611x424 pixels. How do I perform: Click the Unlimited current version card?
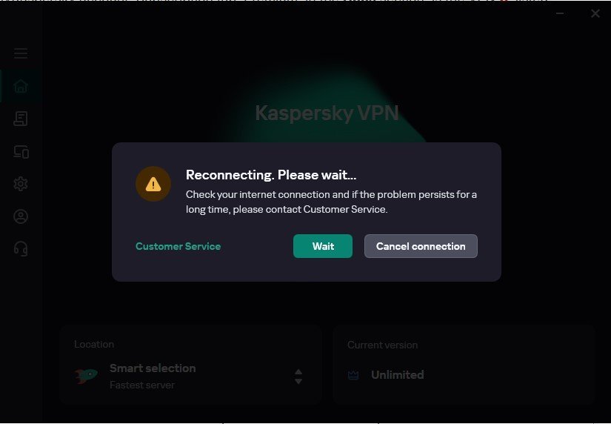pos(464,365)
